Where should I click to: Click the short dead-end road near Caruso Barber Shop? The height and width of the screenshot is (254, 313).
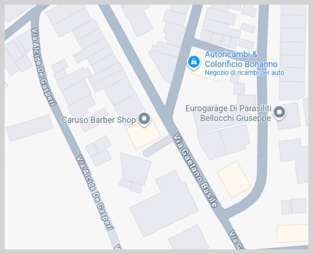158,146
